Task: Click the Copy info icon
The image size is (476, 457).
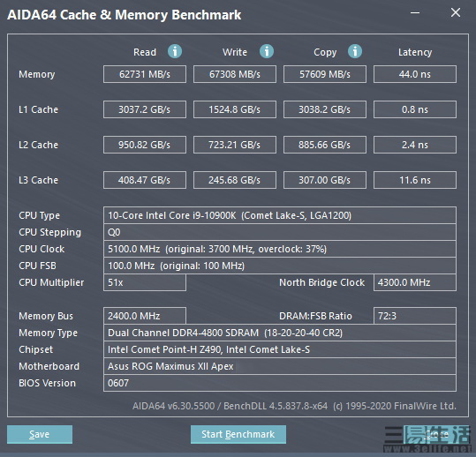Action: pyautogui.click(x=355, y=51)
